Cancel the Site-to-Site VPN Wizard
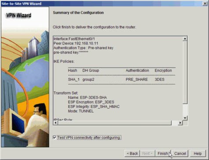This screenshot has height=160, width=209. (x=180, y=153)
